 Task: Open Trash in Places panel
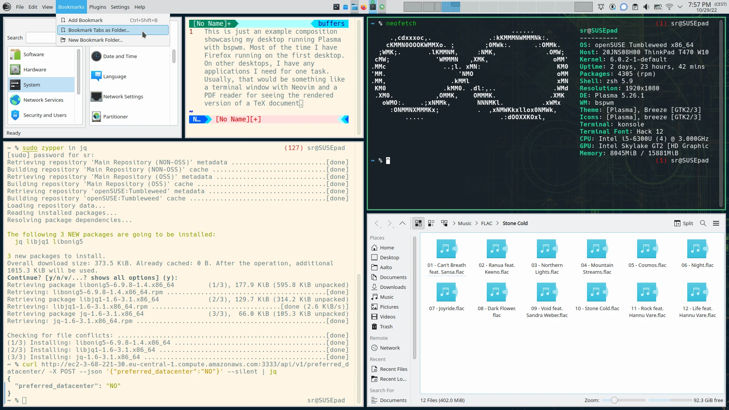pos(390,326)
